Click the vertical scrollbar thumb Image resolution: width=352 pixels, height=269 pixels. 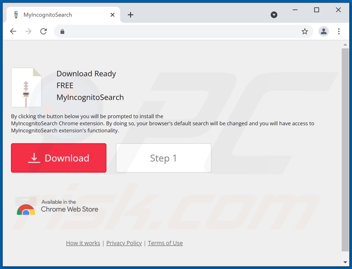pyautogui.click(x=345, y=150)
